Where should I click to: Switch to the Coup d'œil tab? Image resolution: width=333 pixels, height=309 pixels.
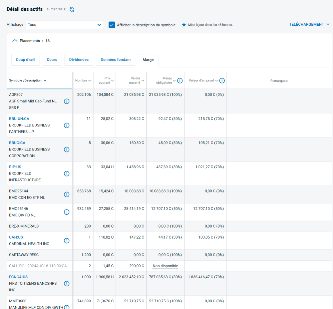coord(25,60)
